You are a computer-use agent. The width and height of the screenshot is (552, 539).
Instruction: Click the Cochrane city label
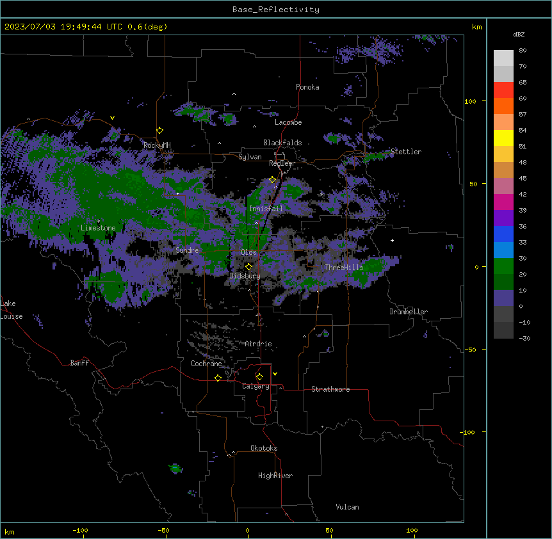pos(206,364)
